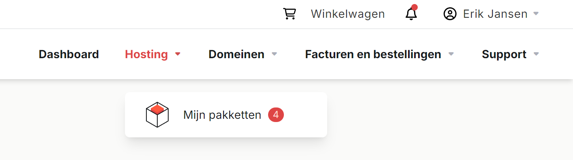
Task: Expand the arrow next to Erik Jansen
Action: tap(536, 14)
